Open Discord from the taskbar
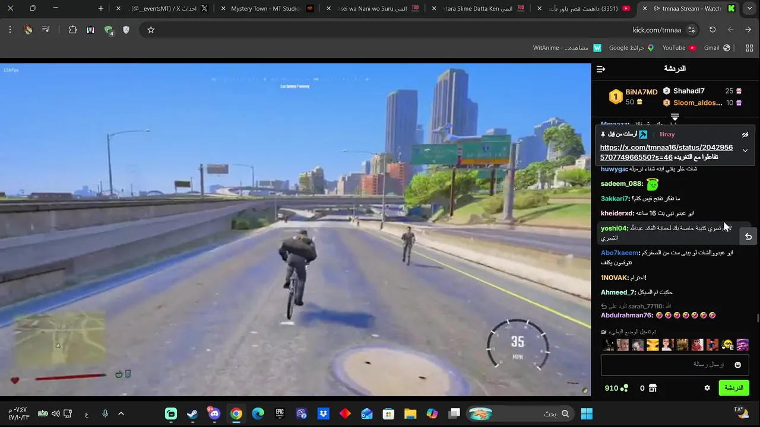Screen dimensions: 760x427 pos(214,413)
